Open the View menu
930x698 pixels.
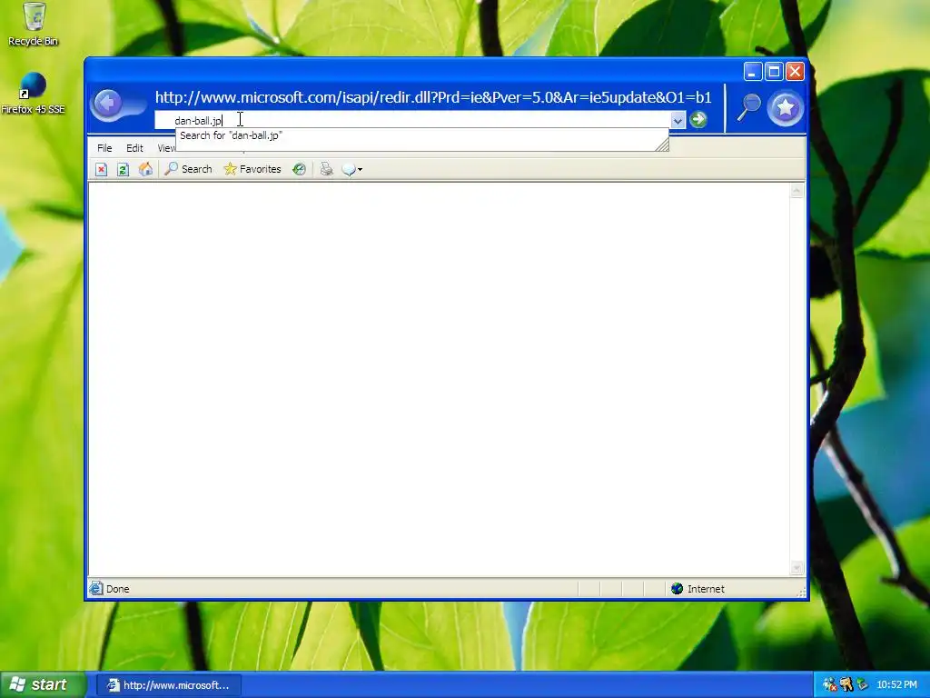pos(166,148)
